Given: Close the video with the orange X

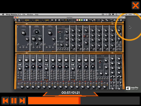Looking at the screenshot, I should (x=136, y=5).
